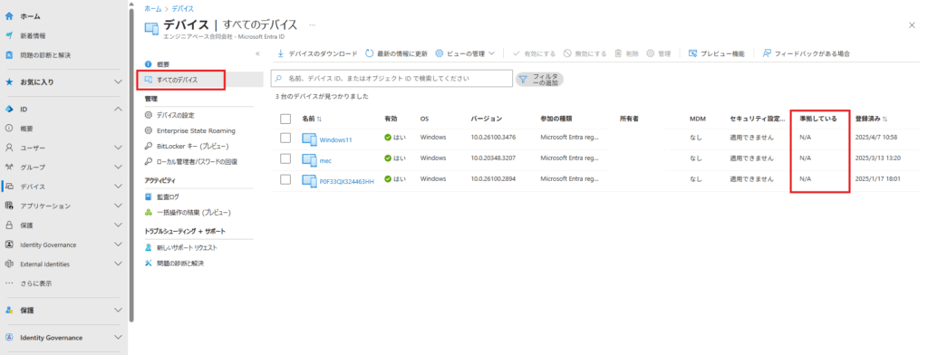Expand the デバイス chevron in left nav
The width and height of the screenshot is (928, 355).
click(118, 187)
